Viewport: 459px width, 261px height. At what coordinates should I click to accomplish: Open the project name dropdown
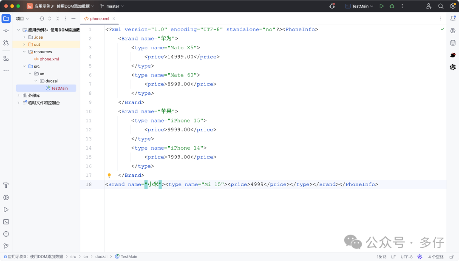[61, 6]
